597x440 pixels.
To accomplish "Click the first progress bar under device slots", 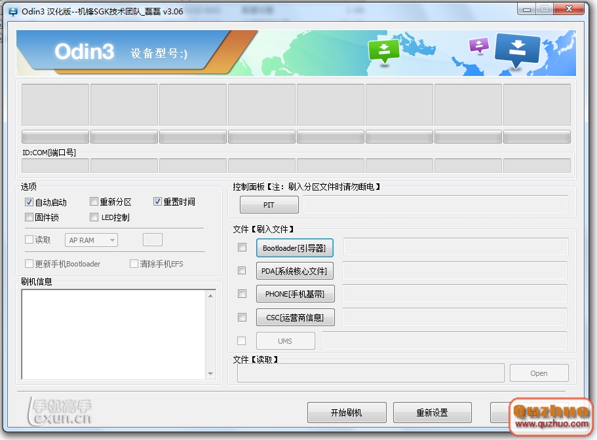I will pos(55,137).
